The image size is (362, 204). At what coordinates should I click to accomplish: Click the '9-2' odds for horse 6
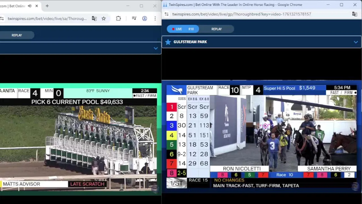(x=182, y=154)
